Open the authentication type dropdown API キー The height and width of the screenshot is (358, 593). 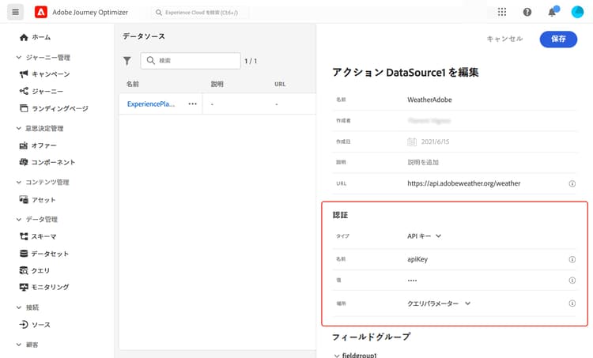425,236
